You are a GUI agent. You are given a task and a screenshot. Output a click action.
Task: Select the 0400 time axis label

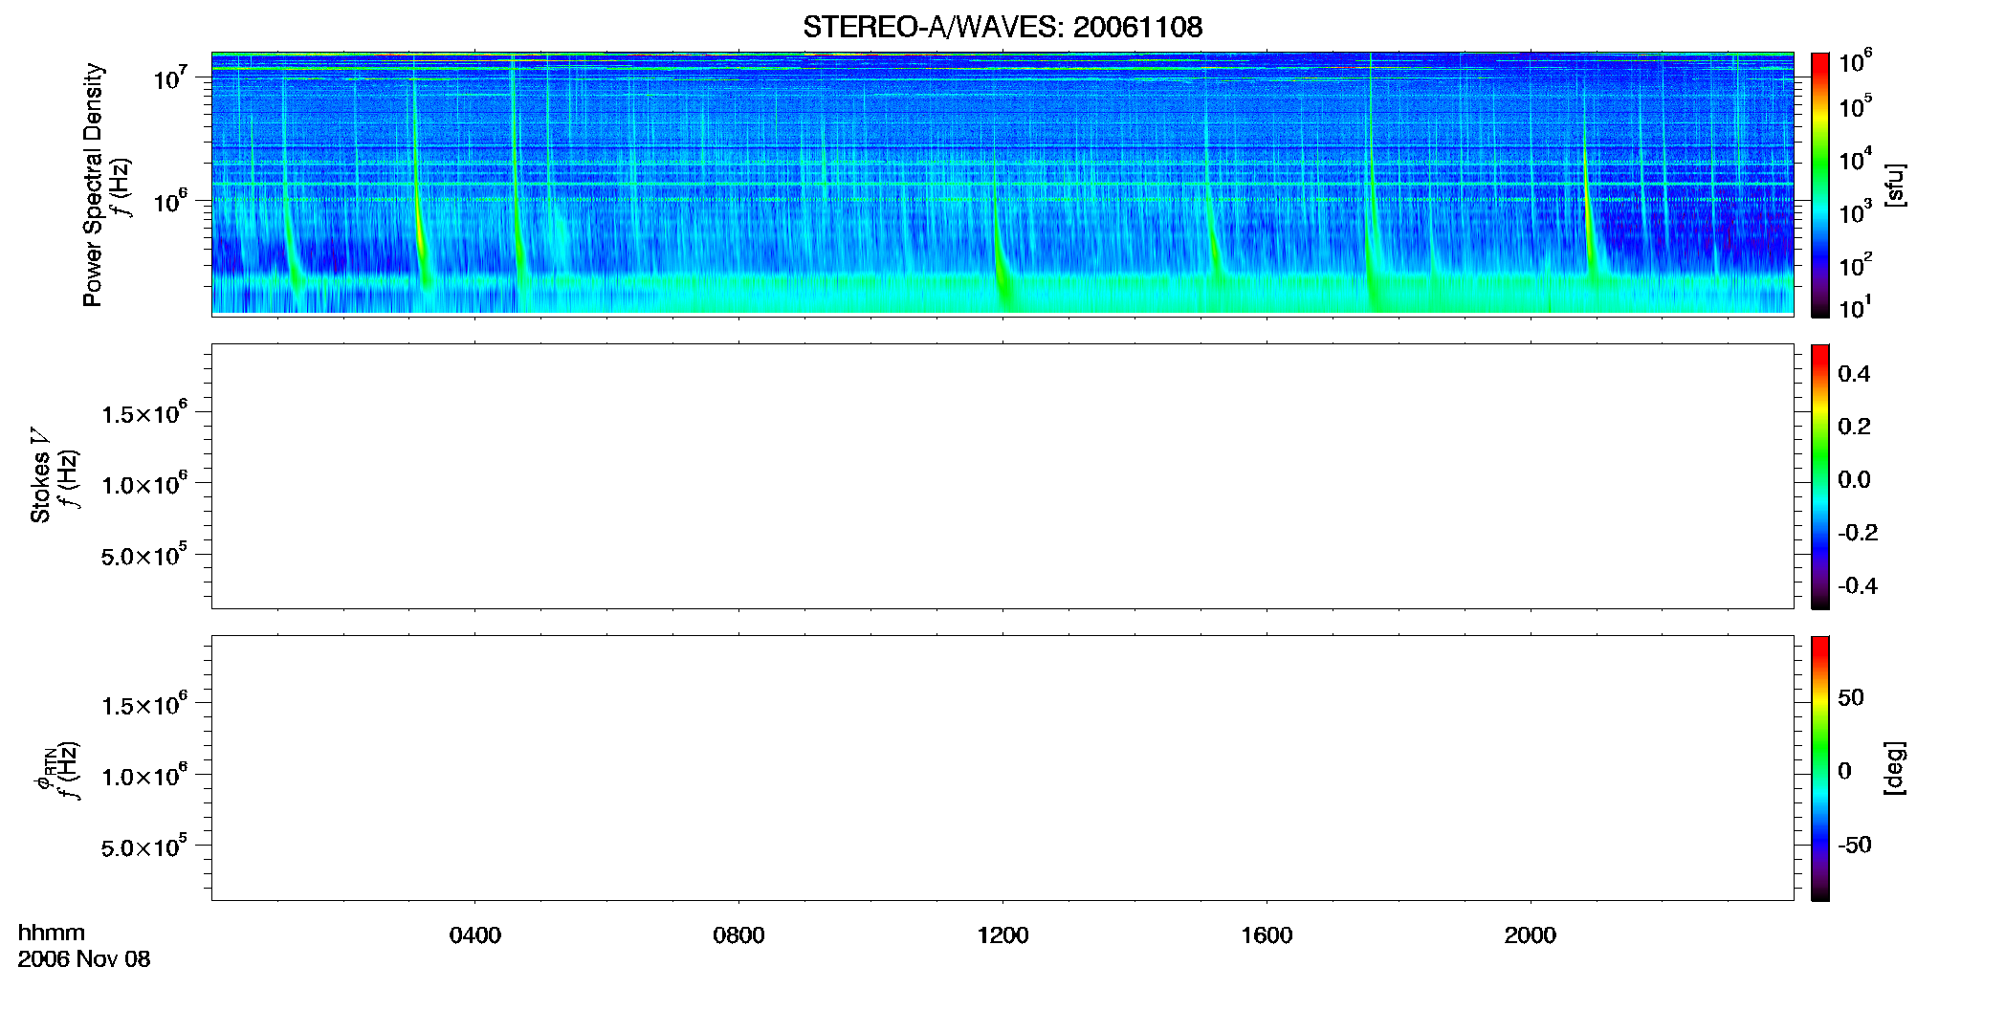click(x=475, y=935)
